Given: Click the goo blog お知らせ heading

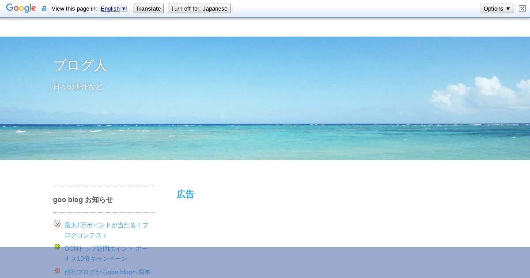Looking at the screenshot, I should [83, 199].
